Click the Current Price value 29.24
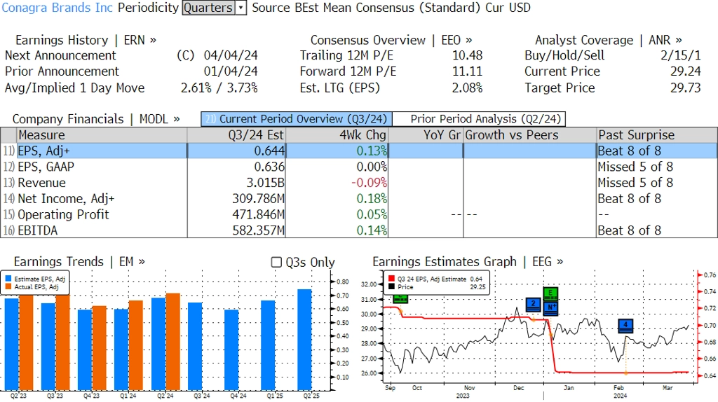 (x=686, y=71)
